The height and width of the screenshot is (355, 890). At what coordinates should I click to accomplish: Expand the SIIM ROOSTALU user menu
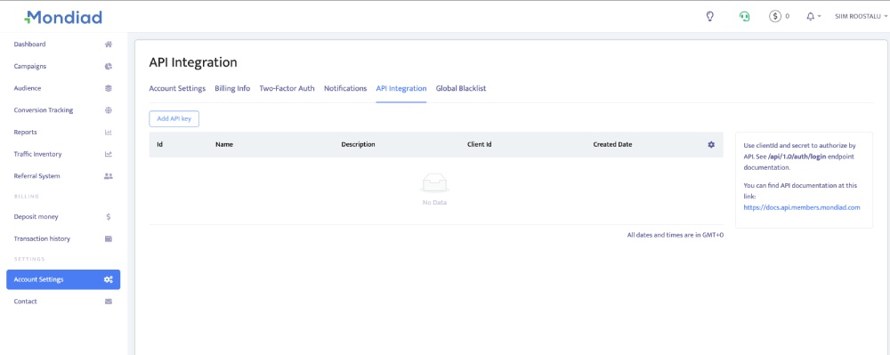861,16
